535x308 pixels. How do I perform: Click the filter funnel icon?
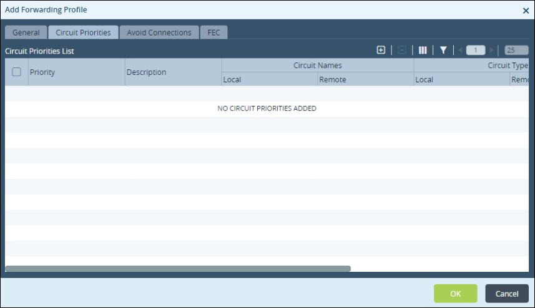[x=443, y=50]
